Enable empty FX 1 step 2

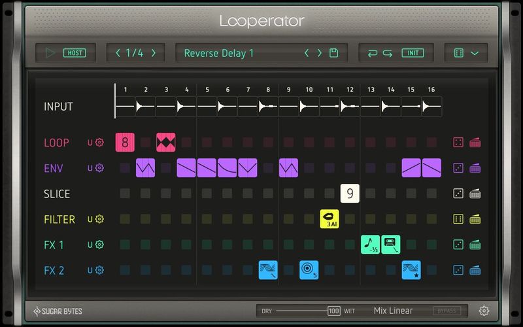(145, 245)
